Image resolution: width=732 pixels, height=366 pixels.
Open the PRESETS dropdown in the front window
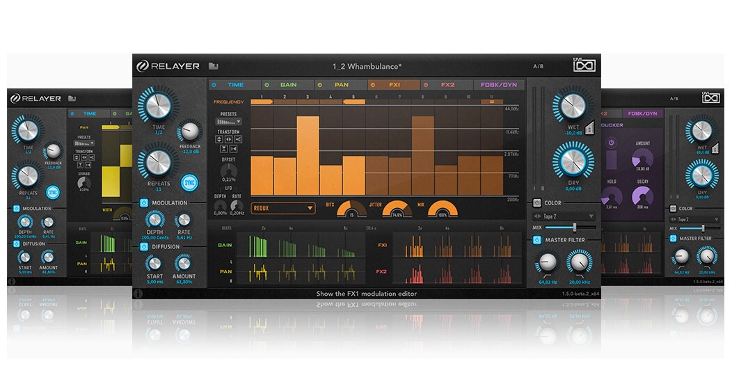click(228, 121)
